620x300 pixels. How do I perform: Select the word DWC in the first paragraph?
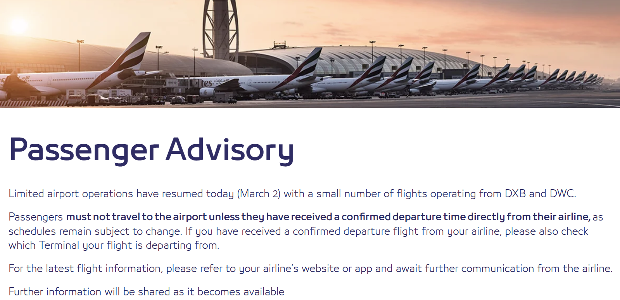pos(562,193)
